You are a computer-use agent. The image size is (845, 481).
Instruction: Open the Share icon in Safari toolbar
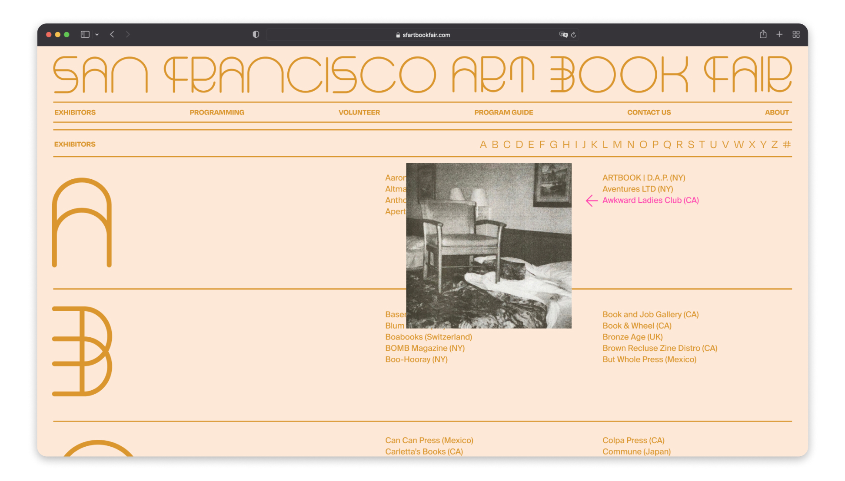[763, 34]
